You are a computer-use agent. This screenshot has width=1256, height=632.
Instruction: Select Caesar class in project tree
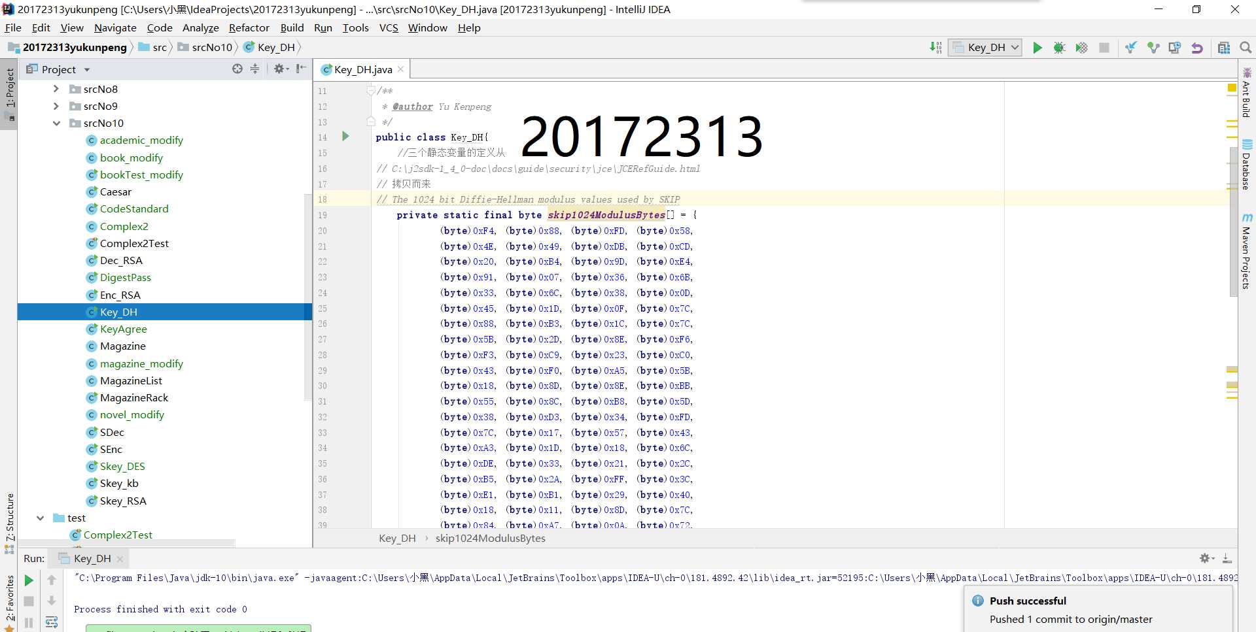pos(116,191)
